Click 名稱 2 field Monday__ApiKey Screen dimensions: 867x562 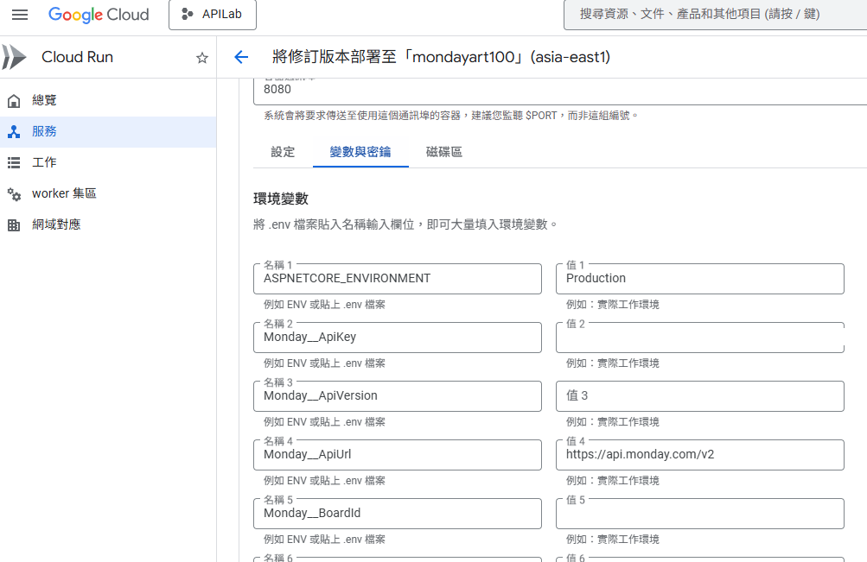coord(397,338)
